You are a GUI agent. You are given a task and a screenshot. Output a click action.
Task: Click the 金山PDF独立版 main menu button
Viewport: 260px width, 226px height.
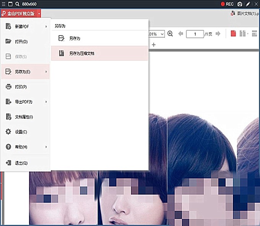21,13
